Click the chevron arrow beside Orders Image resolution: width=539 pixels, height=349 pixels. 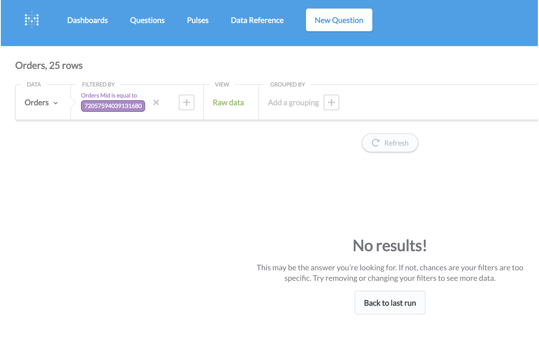click(x=56, y=103)
